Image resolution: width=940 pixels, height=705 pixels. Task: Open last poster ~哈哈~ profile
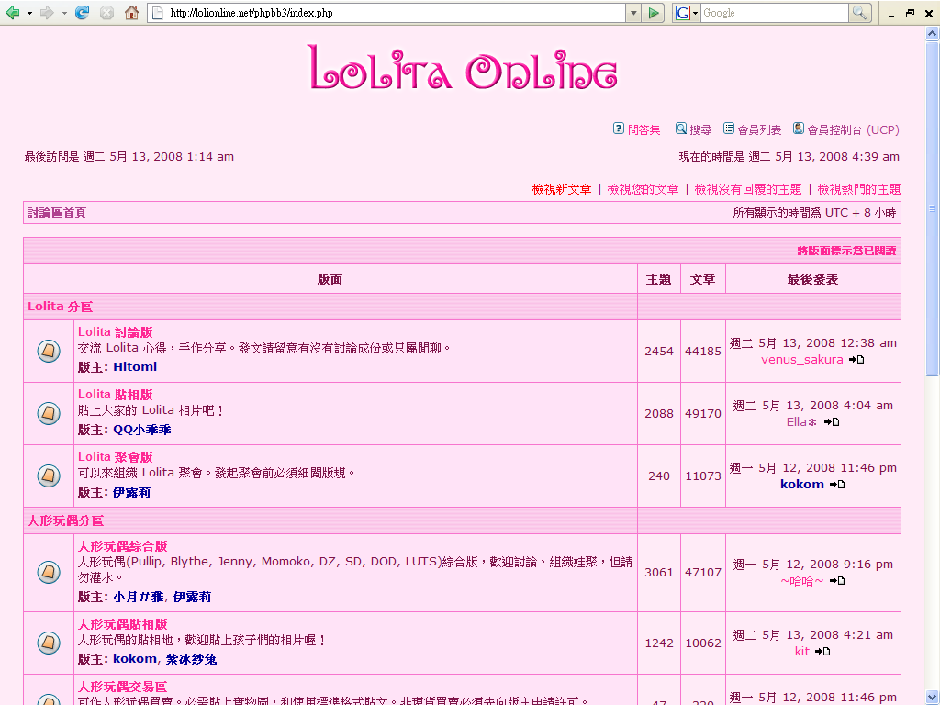point(802,581)
